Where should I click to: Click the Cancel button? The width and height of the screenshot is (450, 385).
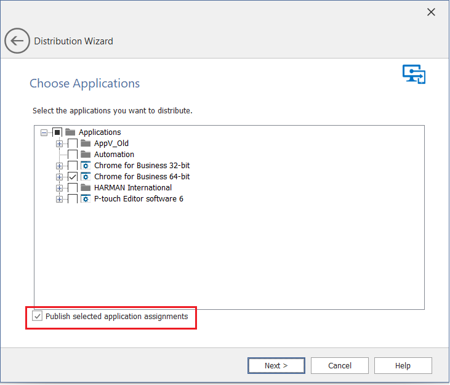(339, 366)
